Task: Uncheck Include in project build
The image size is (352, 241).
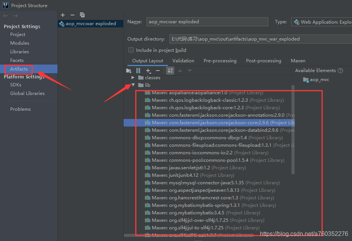Action: 131,50
